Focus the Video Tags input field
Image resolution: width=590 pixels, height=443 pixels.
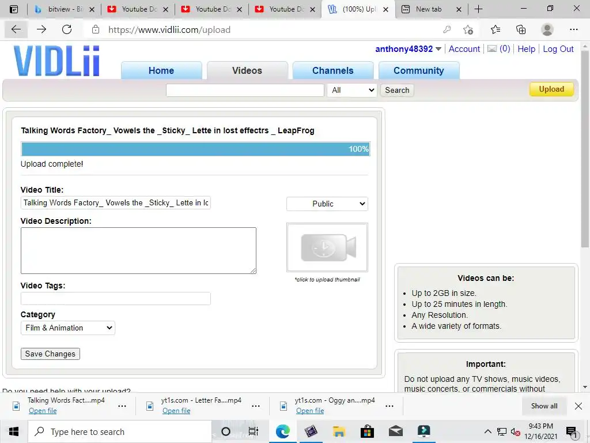115,298
